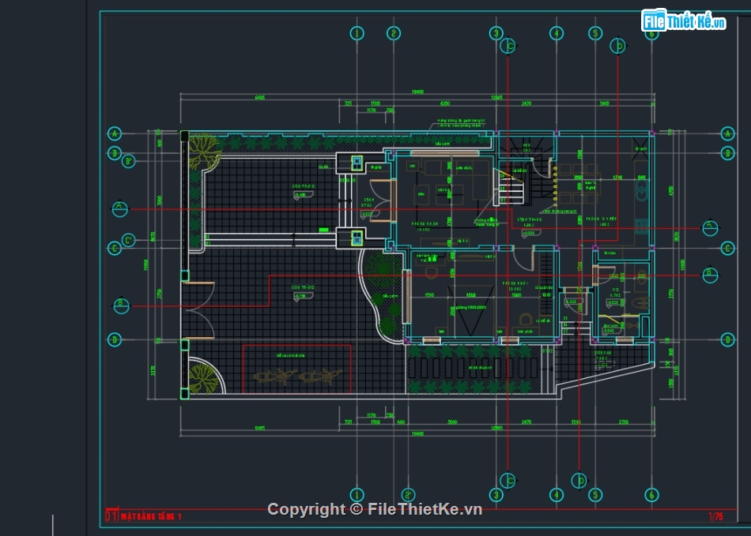This screenshot has width=751, height=536.
Task: Click the Copyright FileThietKe.vn watermark text
Action: pos(374,509)
